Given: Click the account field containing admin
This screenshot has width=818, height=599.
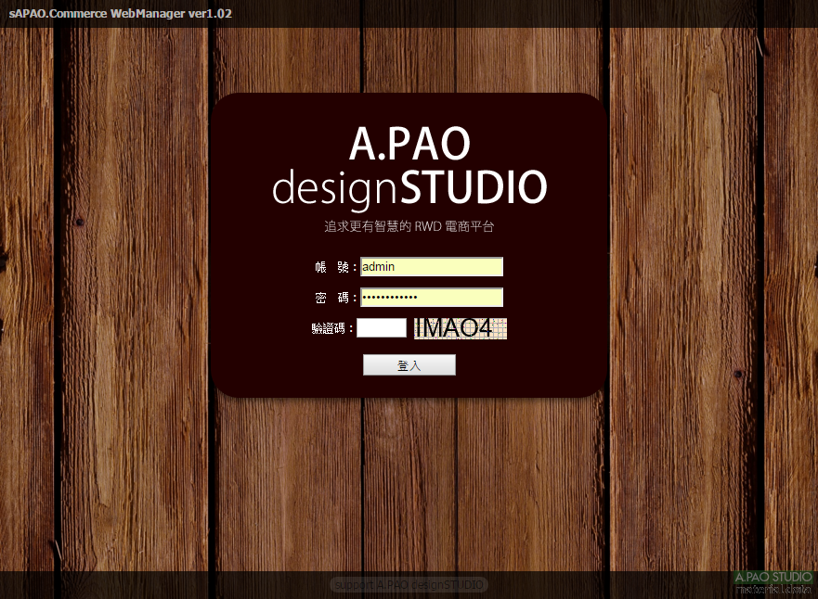Looking at the screenshot, I should tap(431, 267).
